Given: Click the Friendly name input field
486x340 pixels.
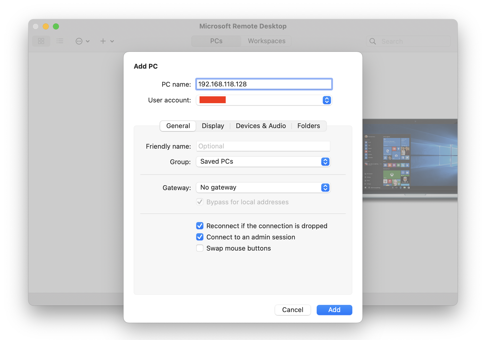Looking at the screenshot, I should point(263,146).
